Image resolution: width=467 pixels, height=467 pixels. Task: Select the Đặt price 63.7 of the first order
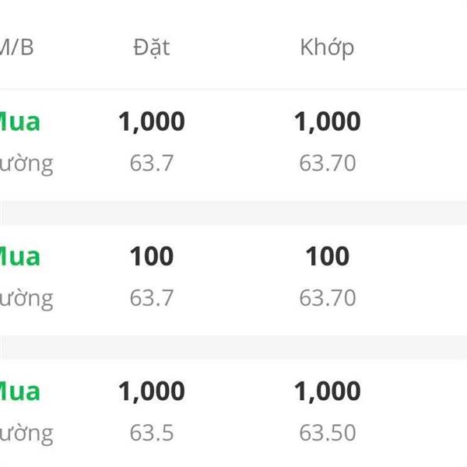point(152,163)
